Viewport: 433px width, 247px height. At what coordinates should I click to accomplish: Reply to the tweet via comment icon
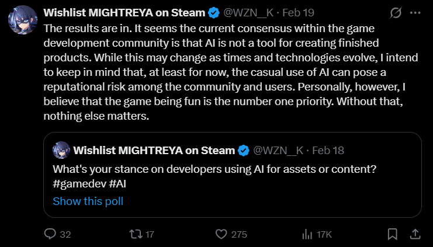point(50,234)
